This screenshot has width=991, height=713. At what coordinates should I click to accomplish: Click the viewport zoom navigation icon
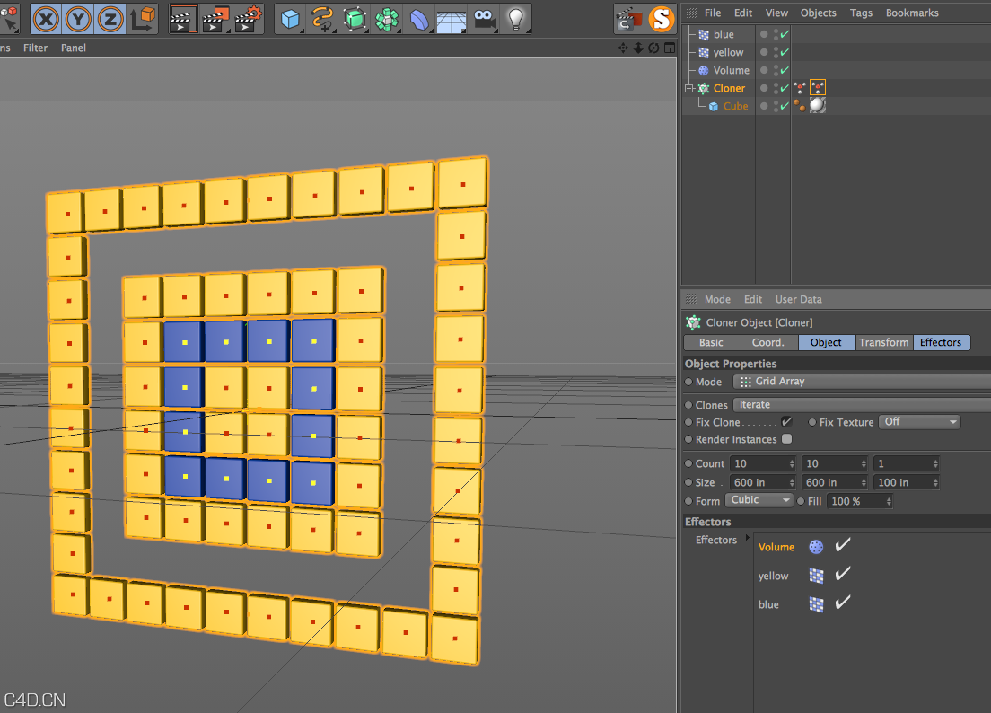point(638,48)
